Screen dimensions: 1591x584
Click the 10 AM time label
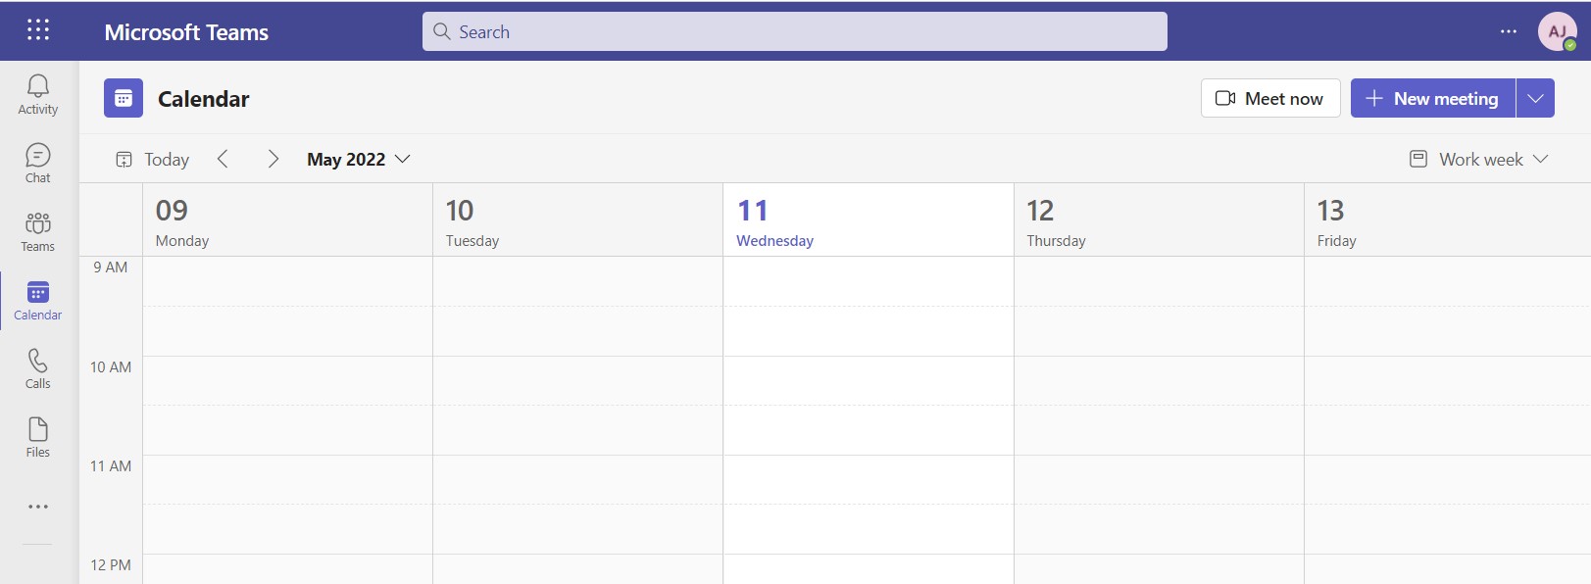111,367
